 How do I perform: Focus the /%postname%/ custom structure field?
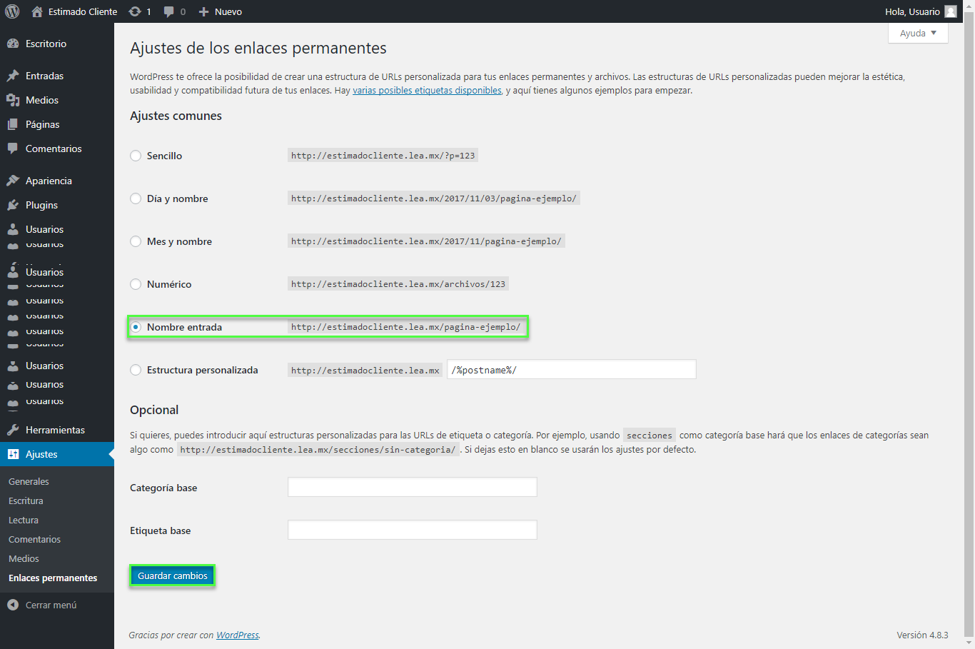point(571,369)
